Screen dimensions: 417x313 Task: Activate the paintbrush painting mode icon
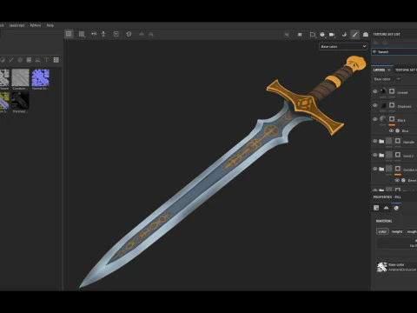[x=355, y=35]
